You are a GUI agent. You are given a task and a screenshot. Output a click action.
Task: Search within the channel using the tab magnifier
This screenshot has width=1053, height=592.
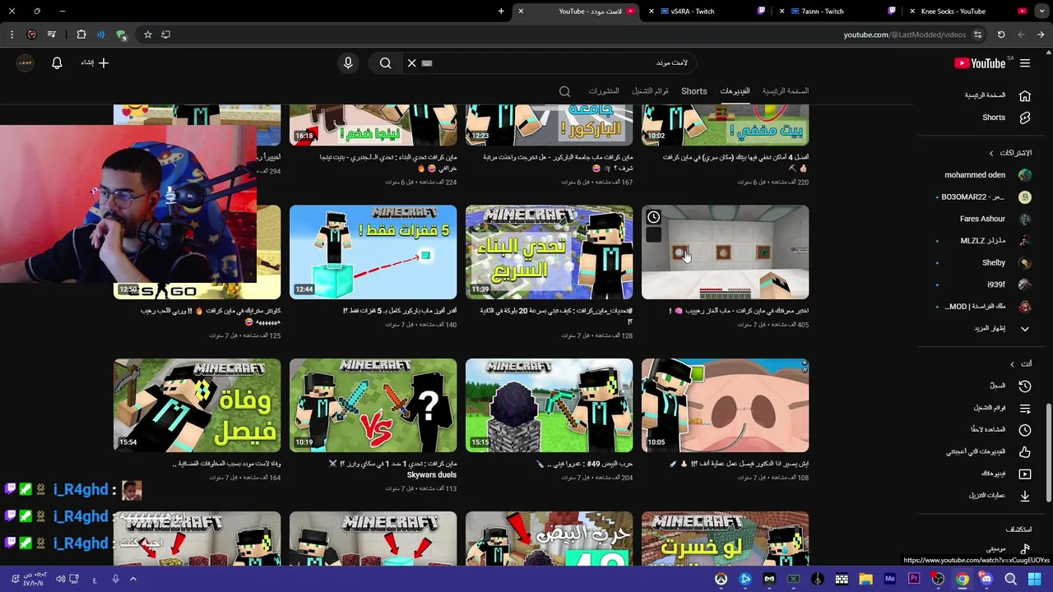(564, 91)
